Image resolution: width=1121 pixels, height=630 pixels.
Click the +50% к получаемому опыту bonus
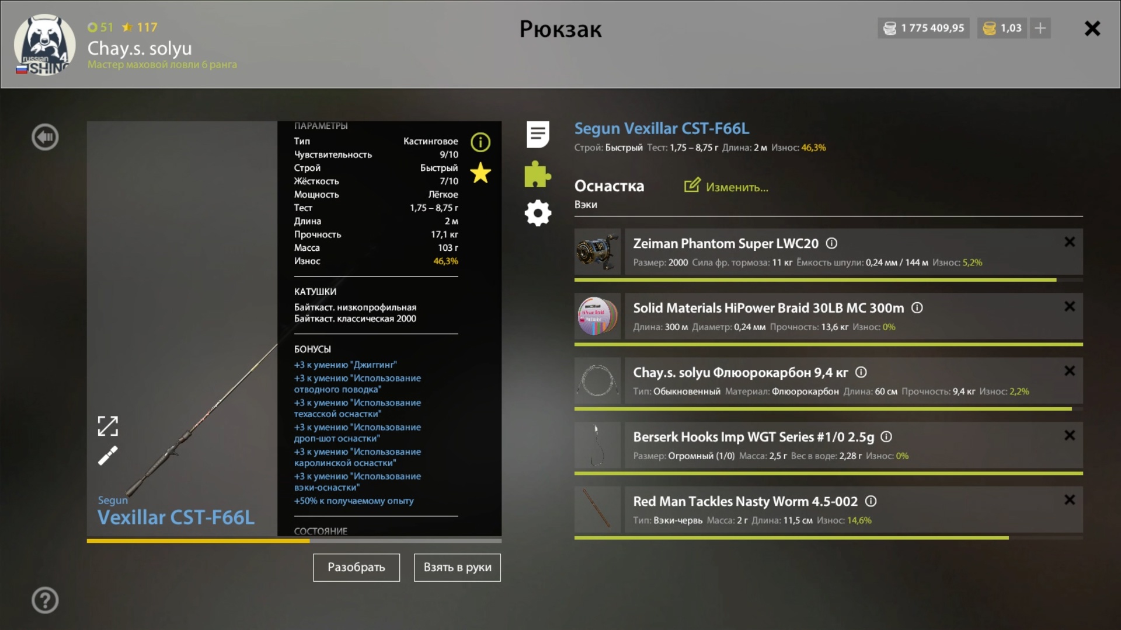click(354, 501)
